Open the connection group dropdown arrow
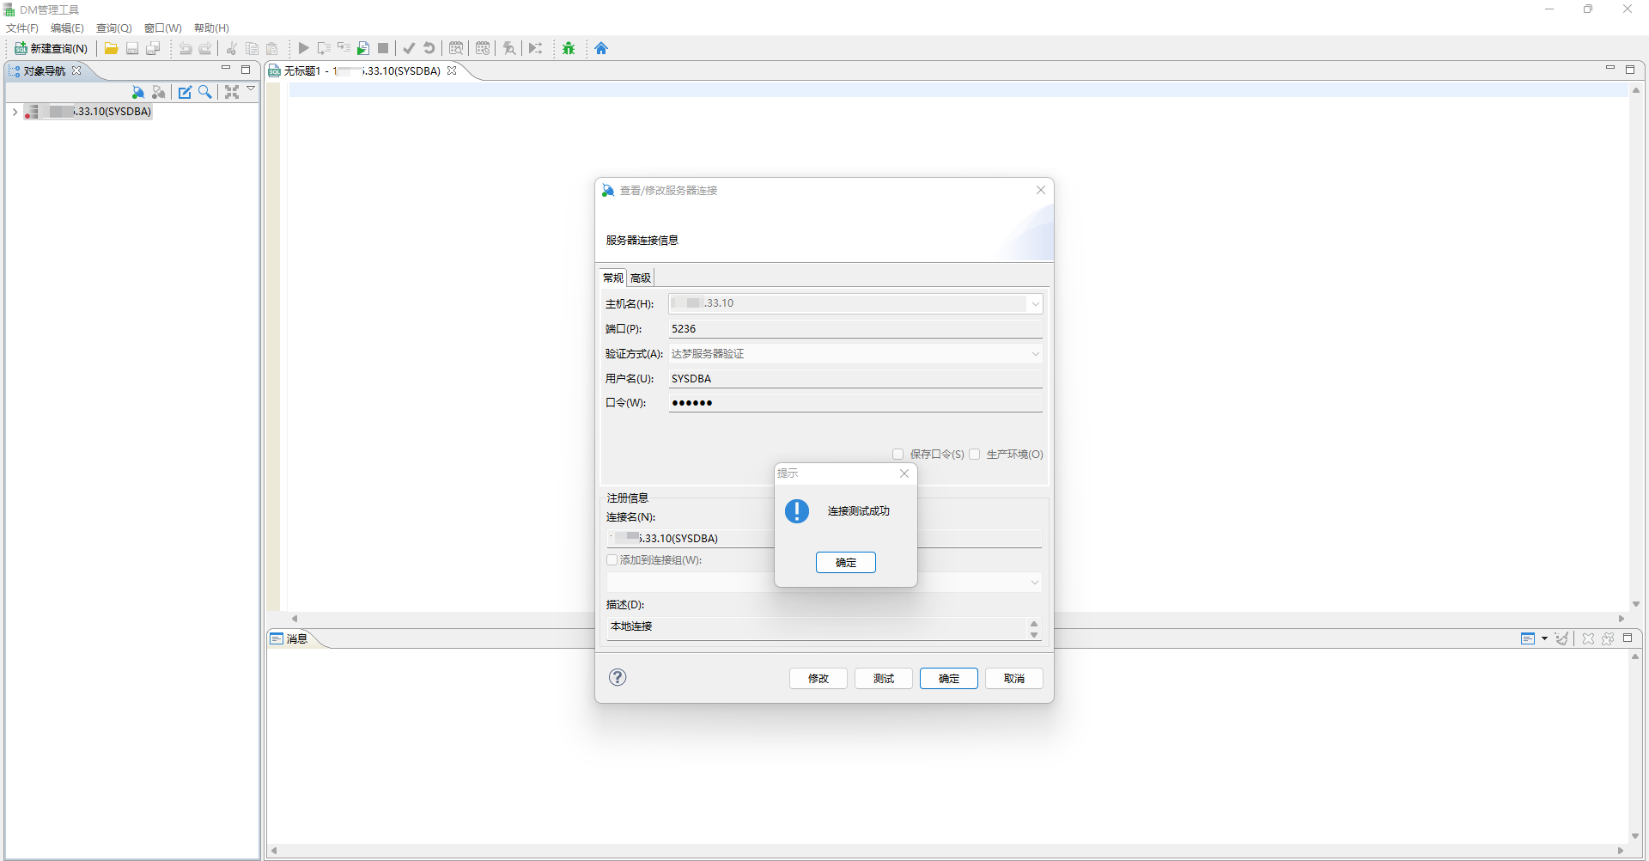The width and height of the screenshot is (1649, 861). click(1034, 582)
